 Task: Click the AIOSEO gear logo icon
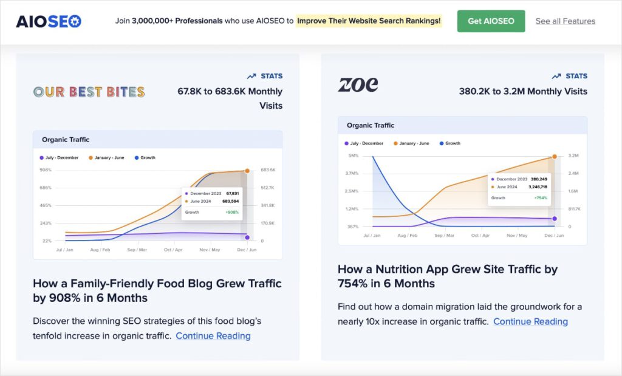pos(76,20)
